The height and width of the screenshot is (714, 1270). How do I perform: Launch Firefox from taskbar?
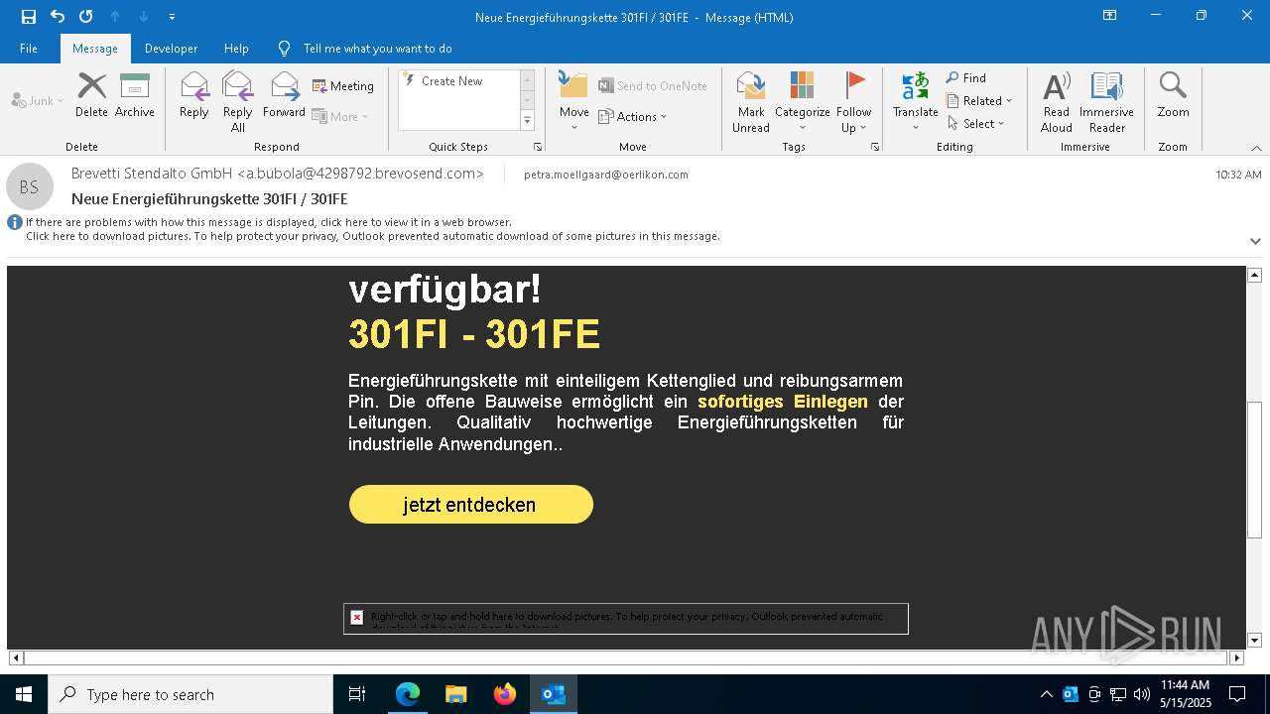coord(505,694)
